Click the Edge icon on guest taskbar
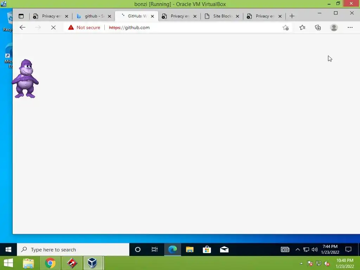Image resolution: width=360 pixels, height=270 pixels. pyautogui.click(x=172, y=250)
